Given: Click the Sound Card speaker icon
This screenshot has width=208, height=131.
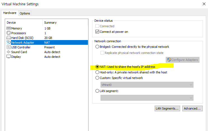Looking at the screenshot, I should (x=9, y=52).
